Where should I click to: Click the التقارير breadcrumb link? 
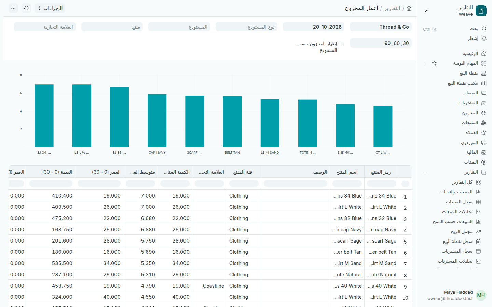(x=392, y=8)
